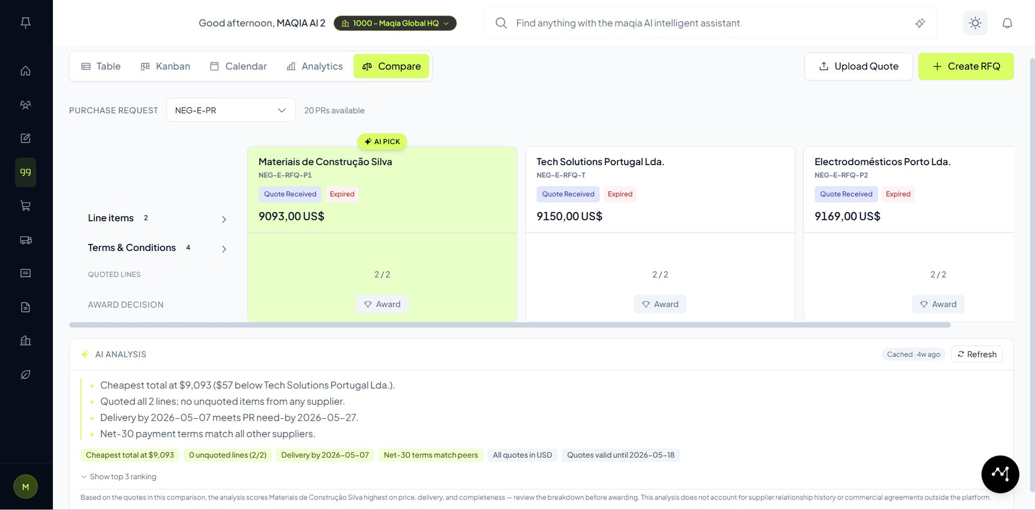This screenshot has height=510, width=1035.
Task: Refresh the AI analysis
Action: (x=977, y=354)
